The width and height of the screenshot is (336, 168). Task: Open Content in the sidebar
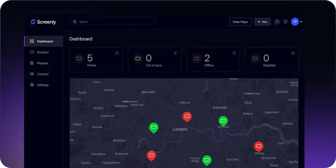pyautogui.click(x=44, y=74)
